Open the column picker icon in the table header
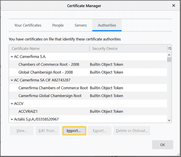The height and width of the screenshot is (157, 181). (x=170, y=48)
